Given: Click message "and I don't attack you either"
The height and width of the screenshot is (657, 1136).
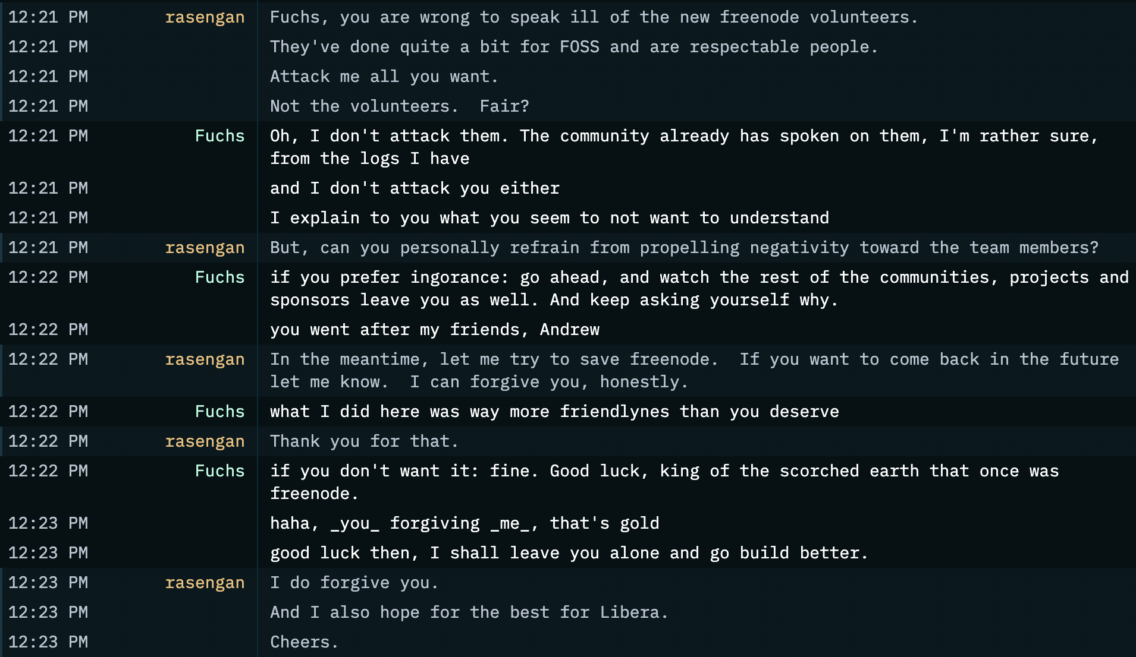Looking at the screenshot, I should pos(415,188).
